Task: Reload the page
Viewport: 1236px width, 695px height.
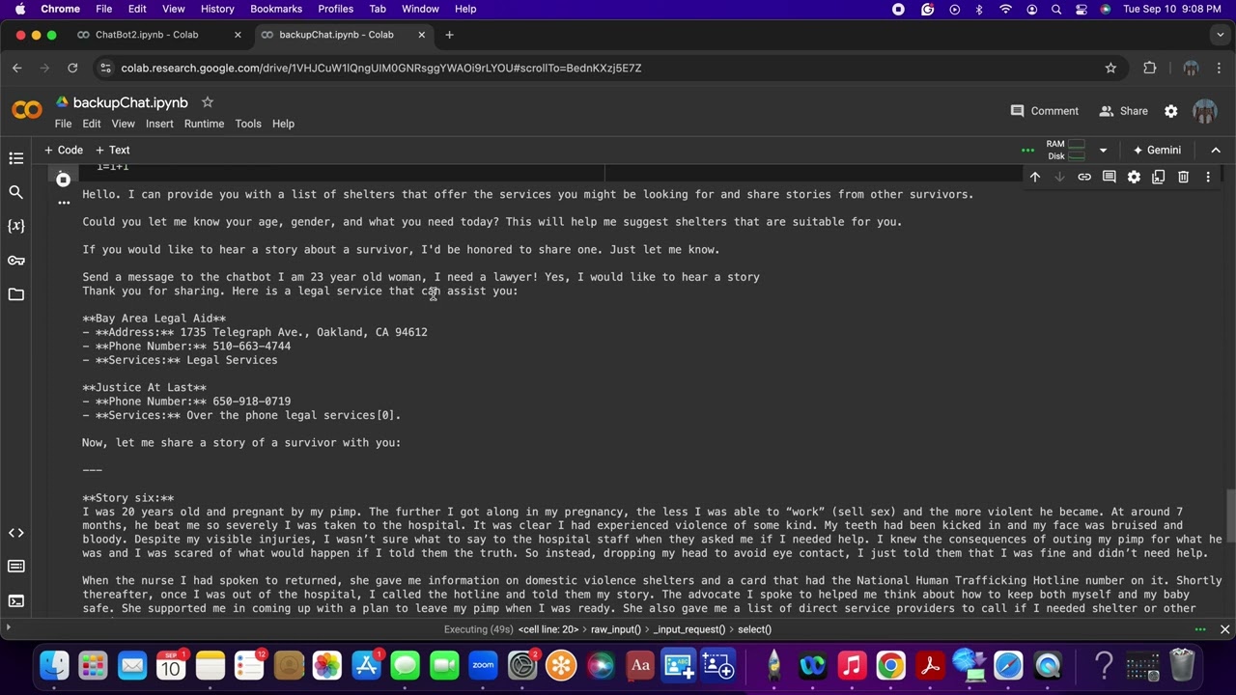Action: [x=72, y=68]
